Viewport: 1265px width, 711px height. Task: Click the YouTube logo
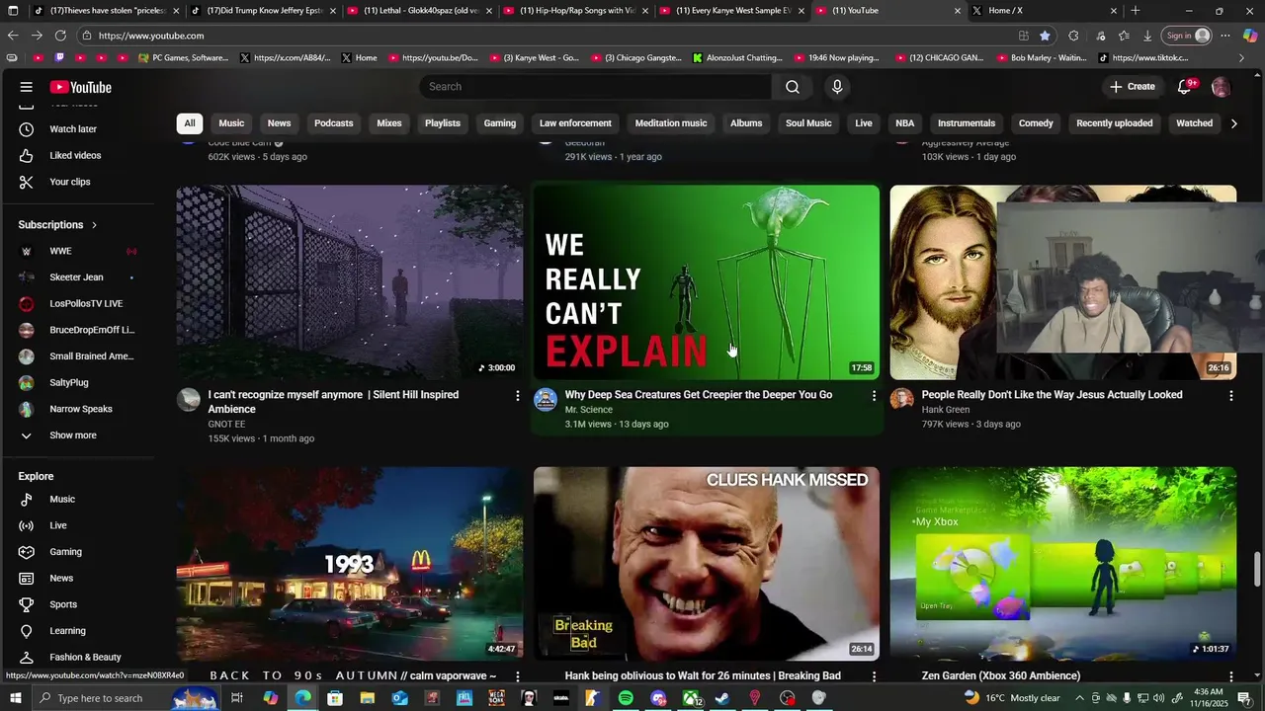pos(81,87)
